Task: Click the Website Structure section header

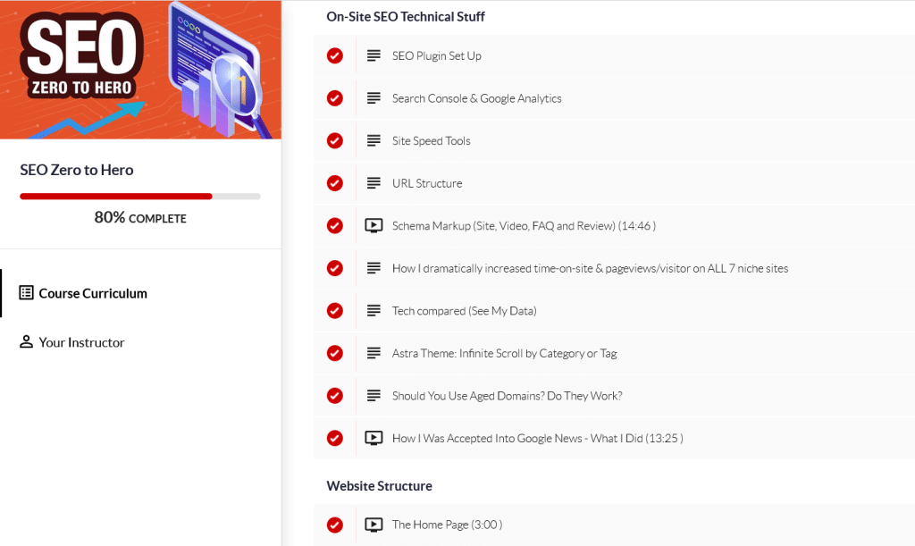Action: (379, 486)
